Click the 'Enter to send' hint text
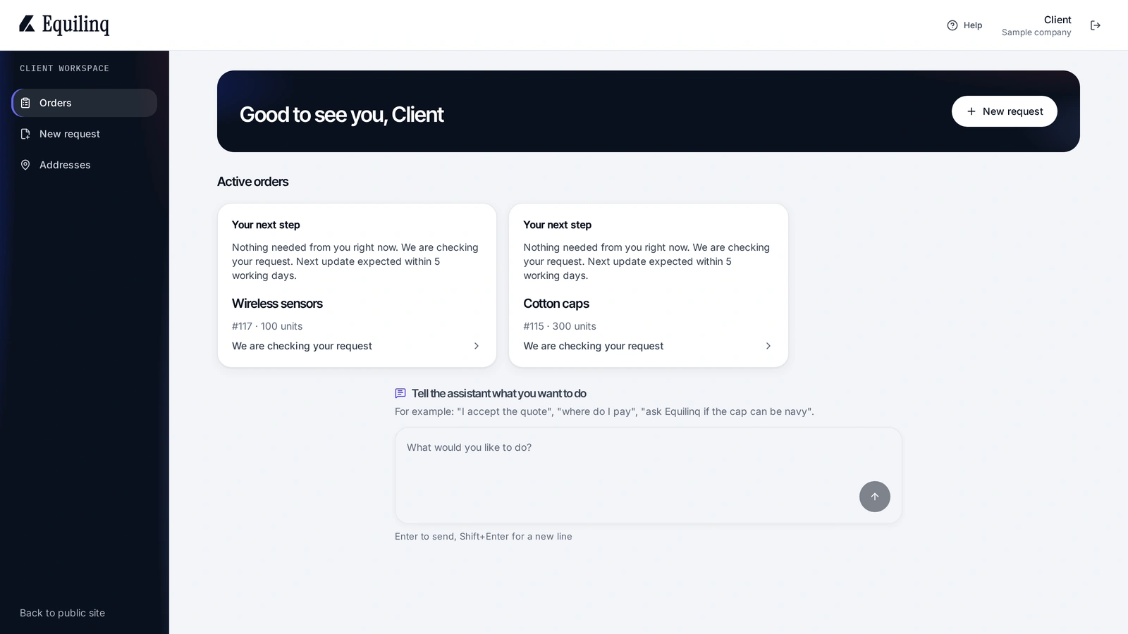 click(484, 537)
